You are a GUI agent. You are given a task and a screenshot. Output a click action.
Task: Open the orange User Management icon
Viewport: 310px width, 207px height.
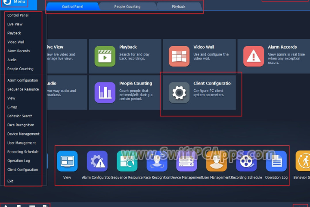pyautogui.click(x=217, y=161)
